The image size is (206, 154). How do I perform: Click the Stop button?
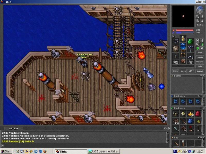pyautogui.click(x=200, y=53)
